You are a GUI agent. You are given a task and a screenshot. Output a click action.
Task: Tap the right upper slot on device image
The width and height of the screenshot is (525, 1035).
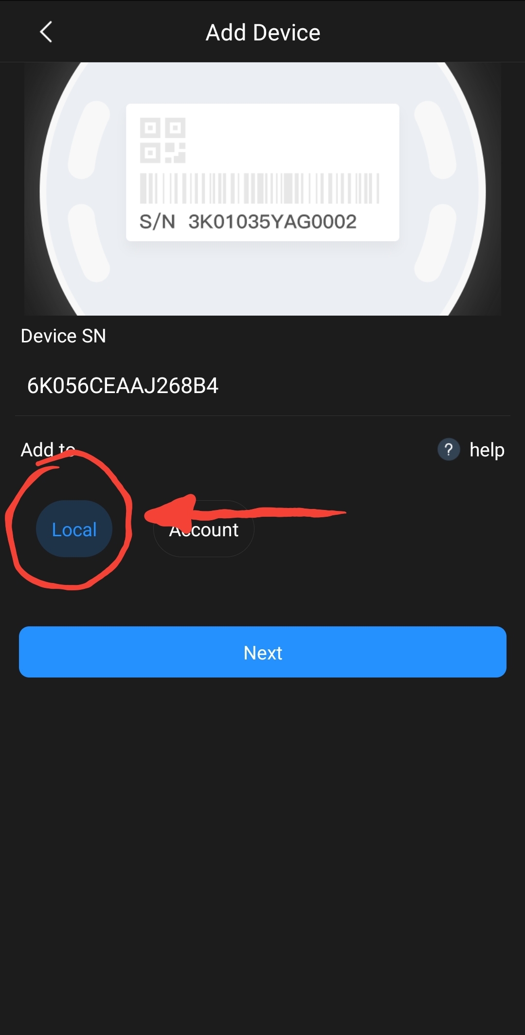[x=435, y=140]
